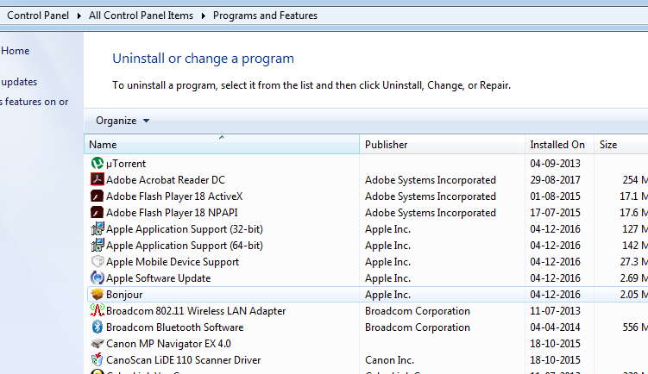Select the Adobe Flash Player 18 ActiveX icon

tap(98, 196)
